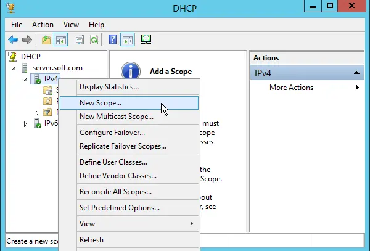The image size is (370, 251).
Task: Select the DHCP root tree item
Action: (30, 57)
